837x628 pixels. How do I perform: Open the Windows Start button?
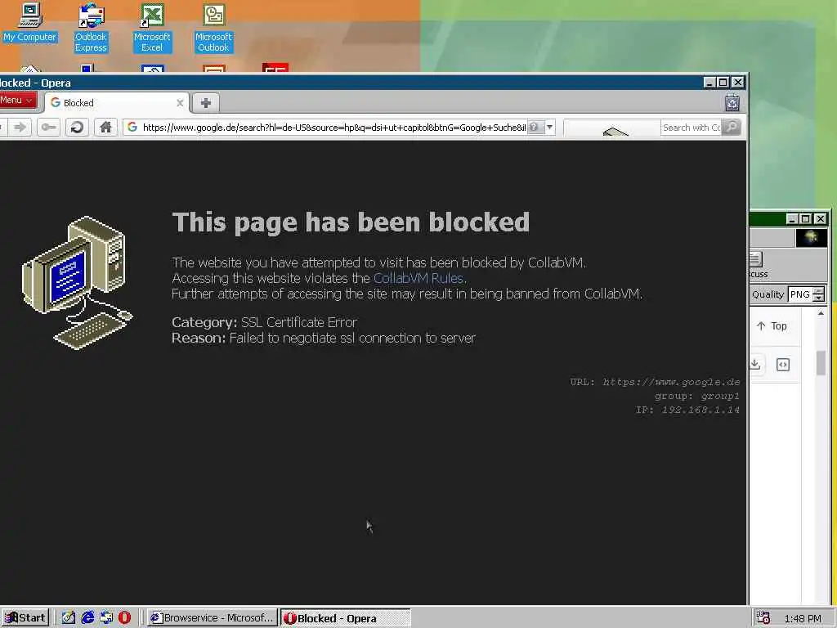tap(25, 618)
